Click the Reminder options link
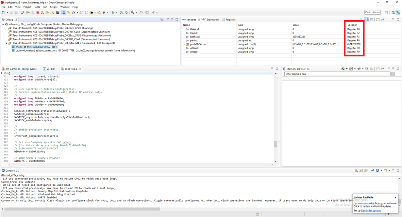The image size is (402, 217). coord(371,210)
